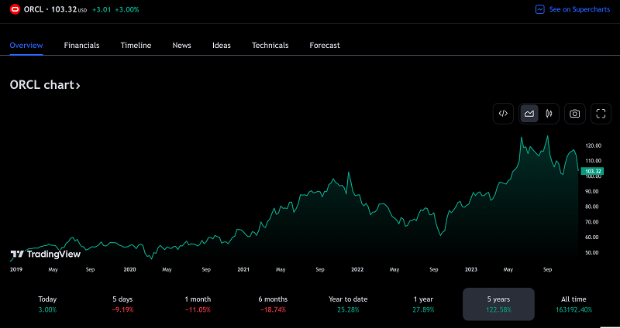Viewport: 620px width, 328px height.
Task: Open the chart in fullscreen mode
Action: (601, 114)
